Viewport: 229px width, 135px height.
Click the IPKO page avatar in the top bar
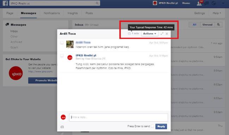click(x=155, y=3)
